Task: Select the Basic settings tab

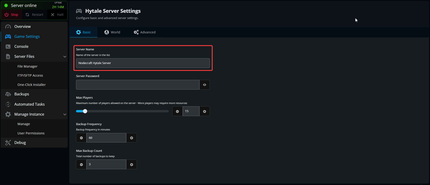Action: coord(84,32)
